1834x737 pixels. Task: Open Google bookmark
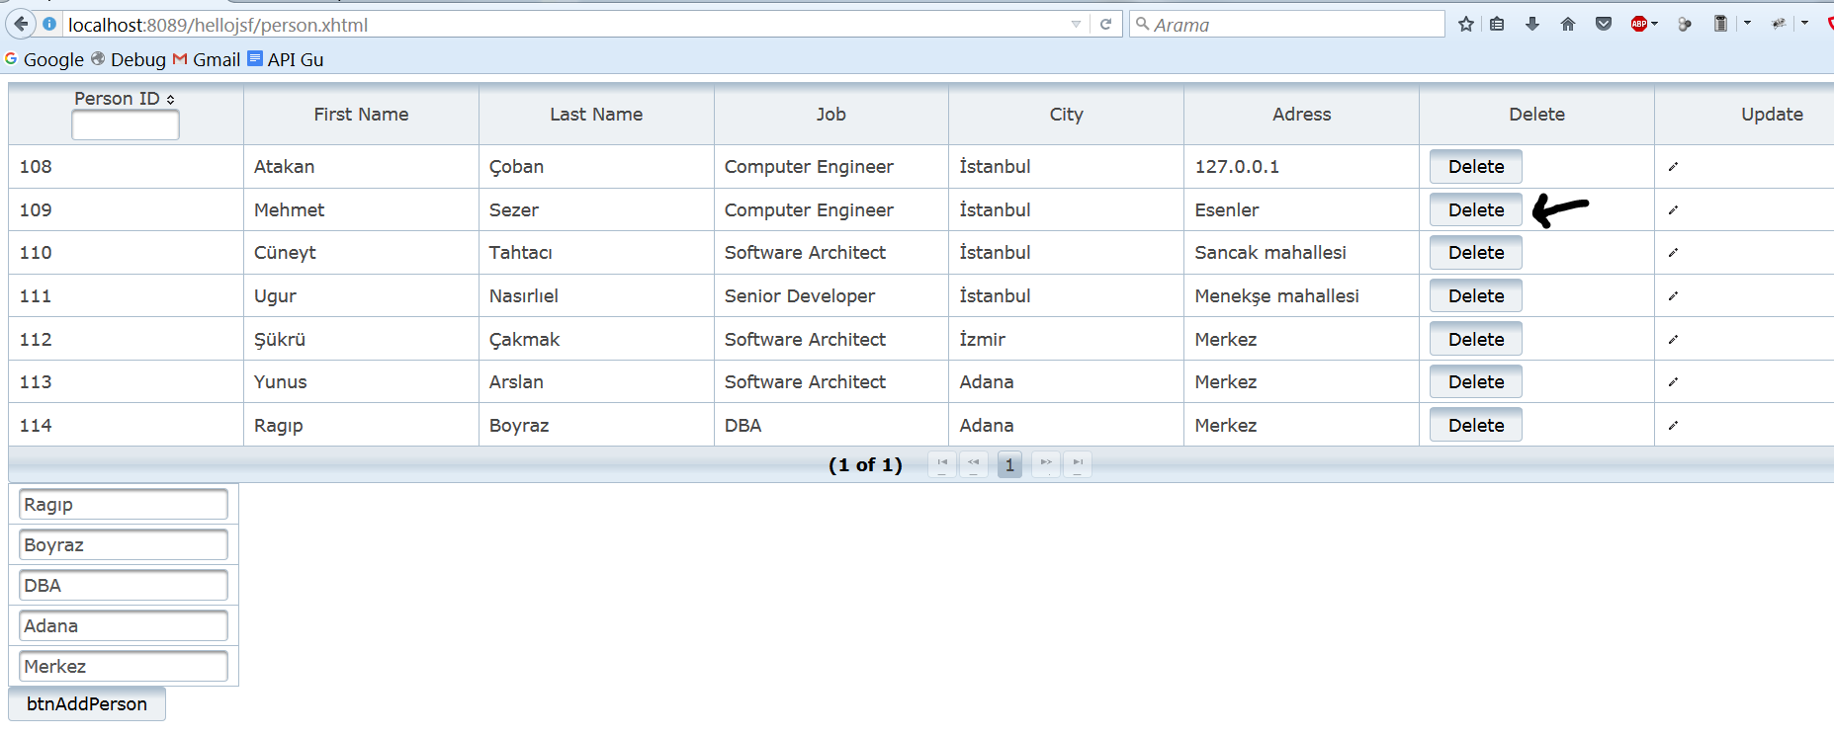pyautogui.click(x=44, y=59)
